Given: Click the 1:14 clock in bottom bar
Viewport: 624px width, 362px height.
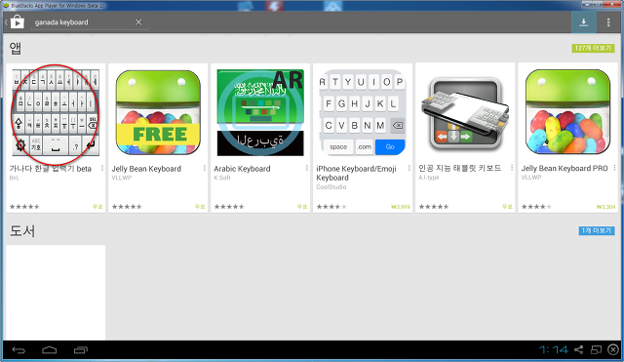Looking at the screenshot, I should tap(553, 349).
